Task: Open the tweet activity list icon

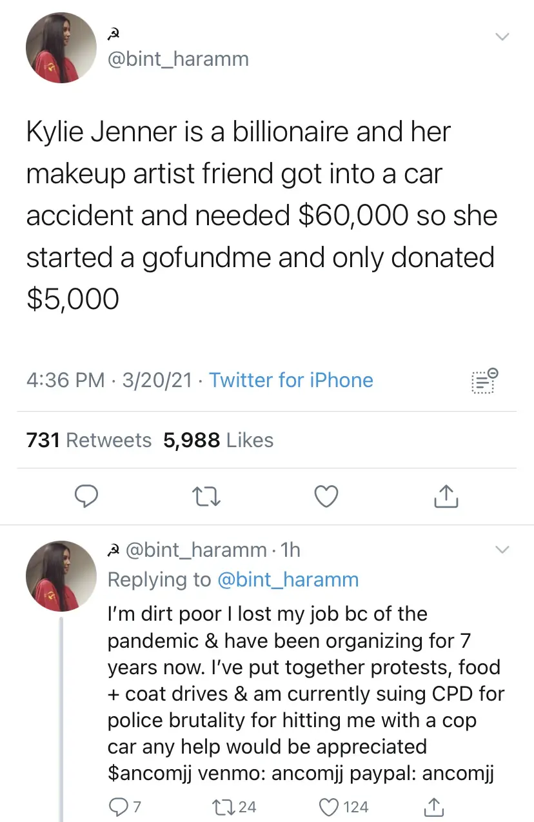Action: pos(483,381)
